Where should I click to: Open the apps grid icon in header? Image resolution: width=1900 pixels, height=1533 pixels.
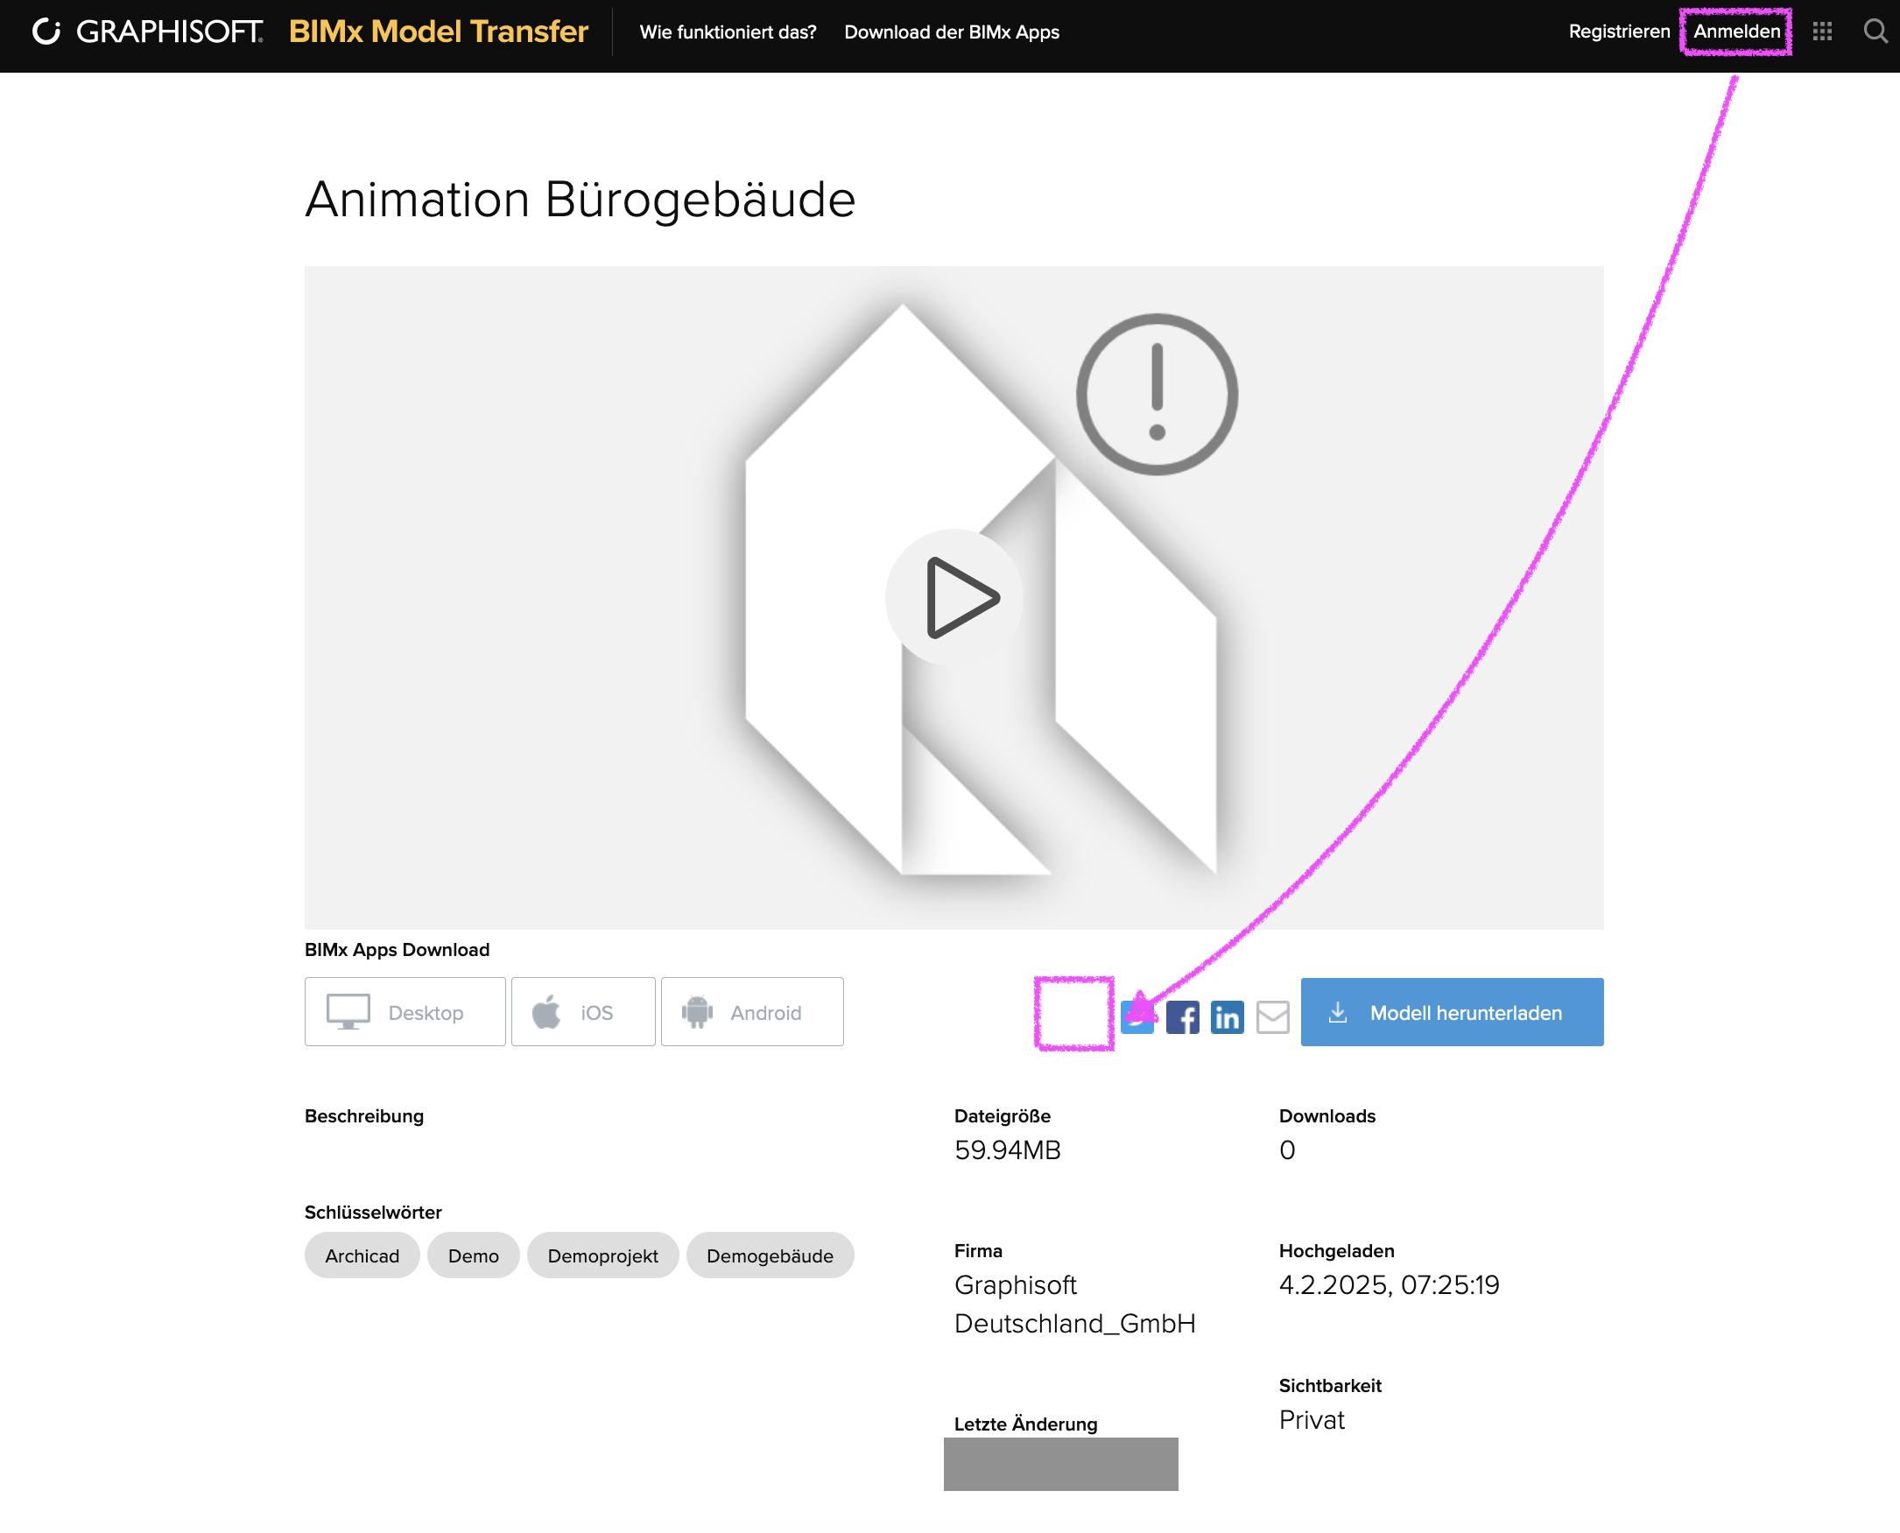click(1822, 32)
